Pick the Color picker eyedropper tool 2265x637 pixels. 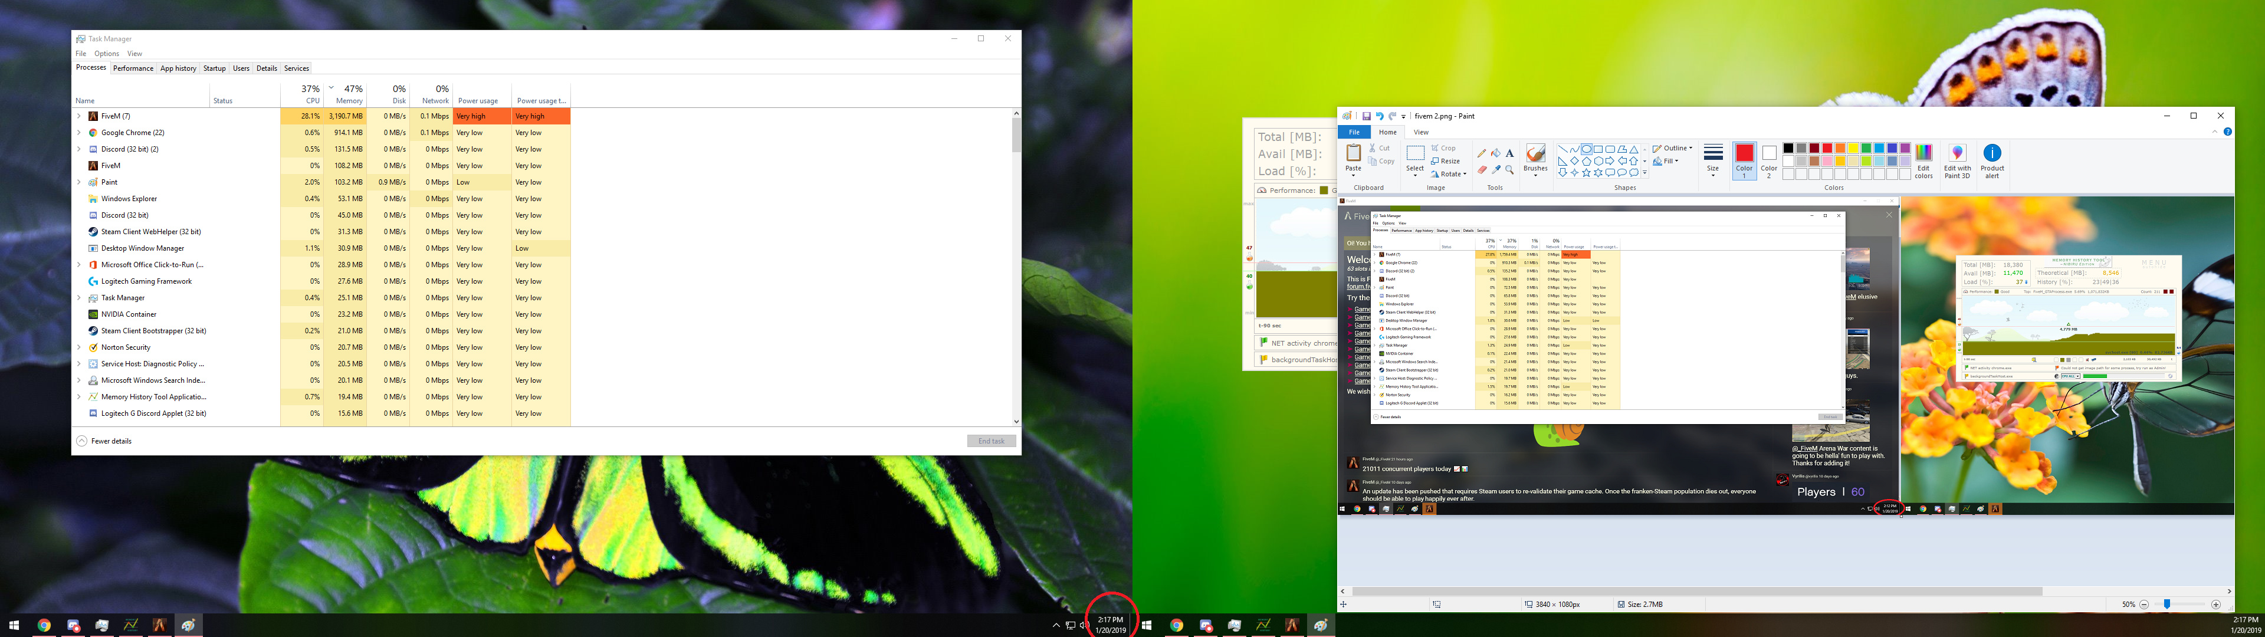click(x=1496, y=170)
